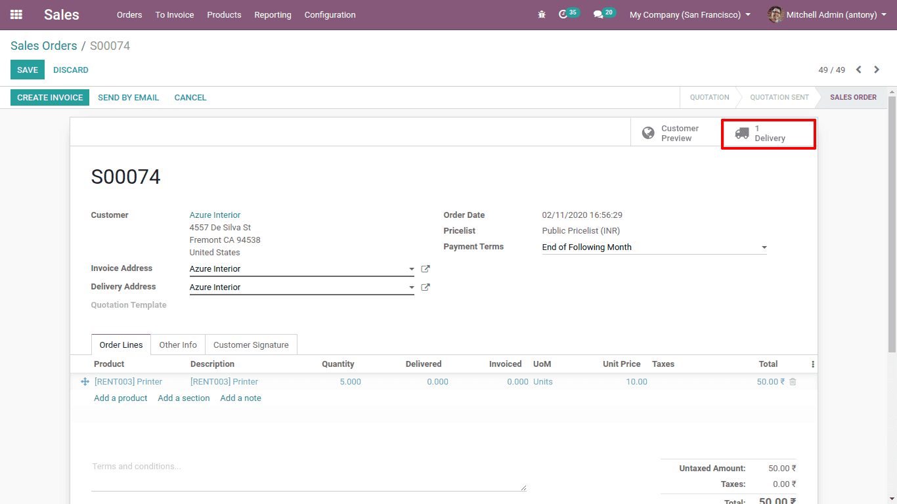Expand Delivery Address dropdown
897x504 pixels.
(412, 287)
